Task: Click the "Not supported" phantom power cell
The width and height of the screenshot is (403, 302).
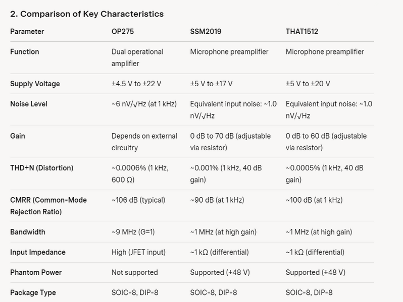Action: tap(134, 272)
